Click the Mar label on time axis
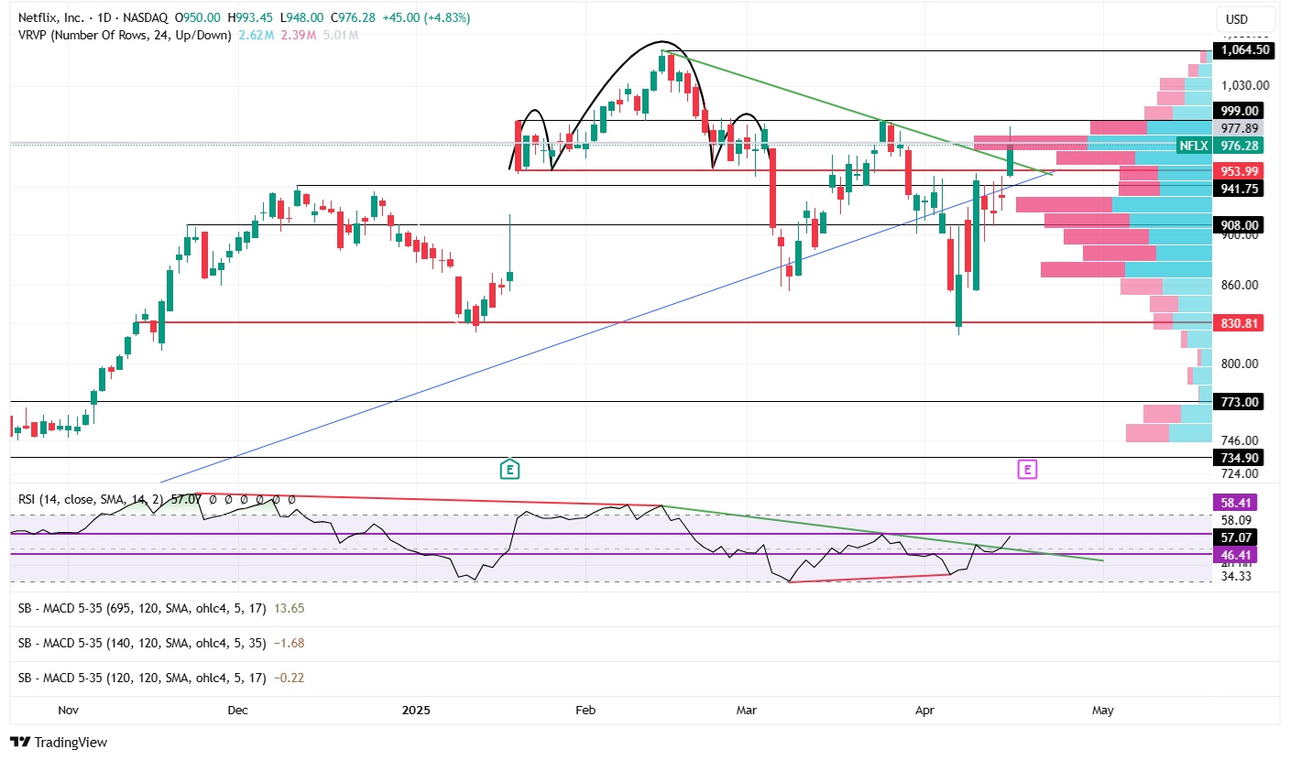The image size is (1290, 760). (748, 710)
